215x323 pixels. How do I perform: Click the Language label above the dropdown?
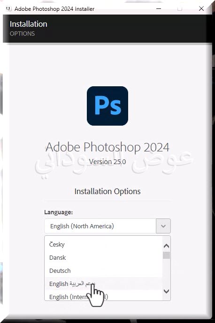(x=58, y=212)
